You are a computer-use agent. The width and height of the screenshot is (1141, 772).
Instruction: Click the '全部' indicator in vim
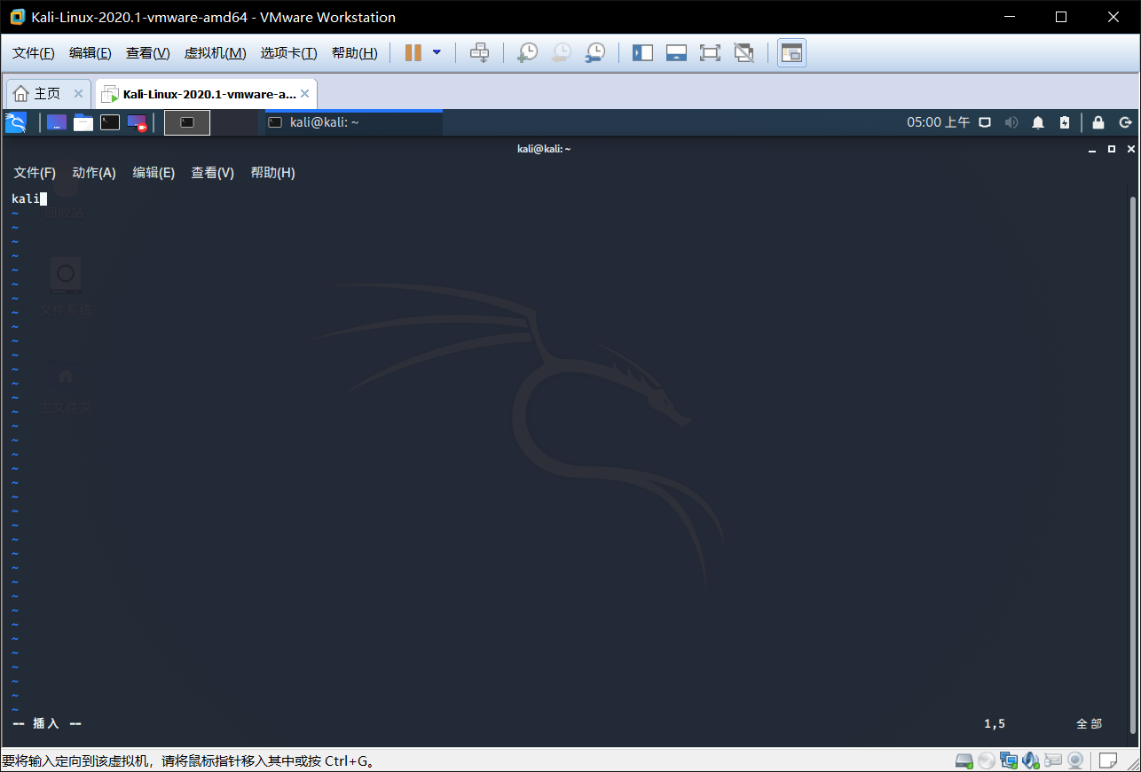coord(1090,723)
